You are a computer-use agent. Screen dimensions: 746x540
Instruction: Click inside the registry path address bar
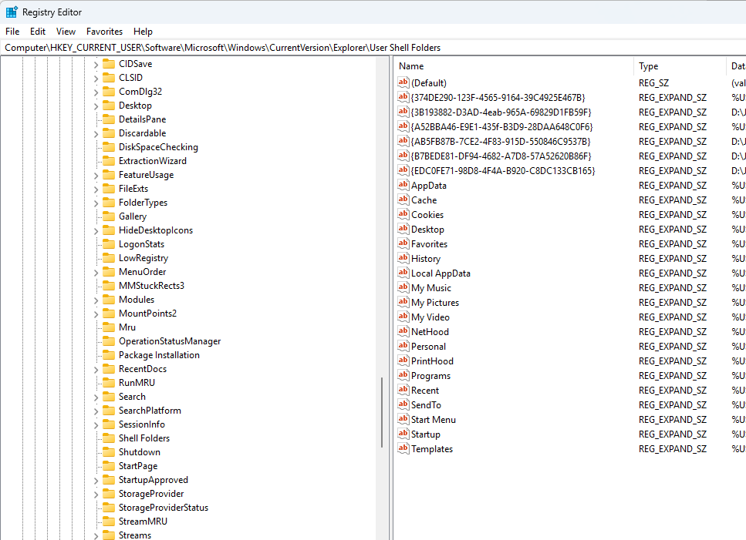click(231, 47)
